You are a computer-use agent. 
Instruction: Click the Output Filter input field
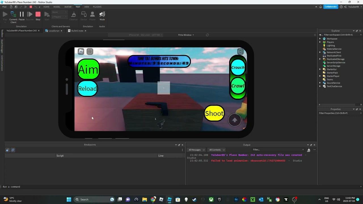pos(278,150)
